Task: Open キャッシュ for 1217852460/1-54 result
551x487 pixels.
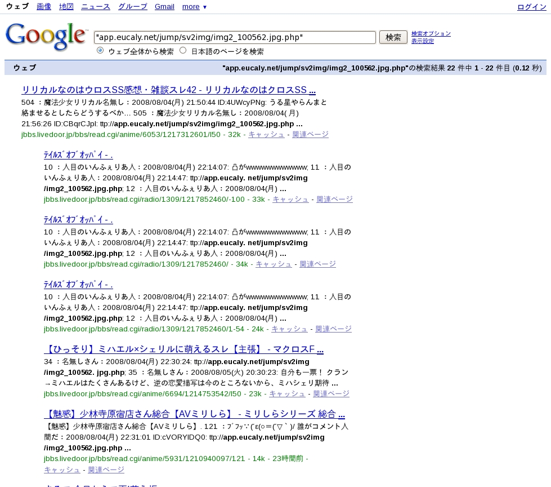Action: [x=289, y=329]
